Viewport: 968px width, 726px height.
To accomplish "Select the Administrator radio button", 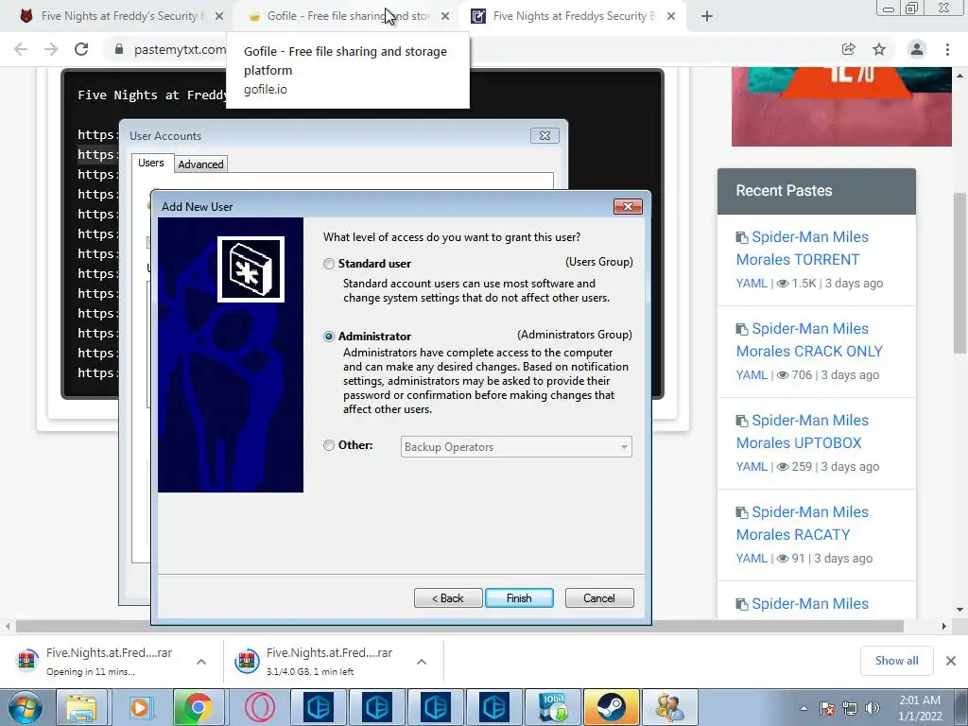I will click(329, 337).
